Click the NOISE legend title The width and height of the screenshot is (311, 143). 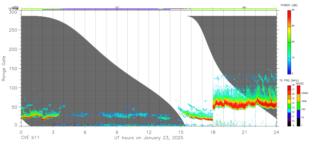[300, 83]
